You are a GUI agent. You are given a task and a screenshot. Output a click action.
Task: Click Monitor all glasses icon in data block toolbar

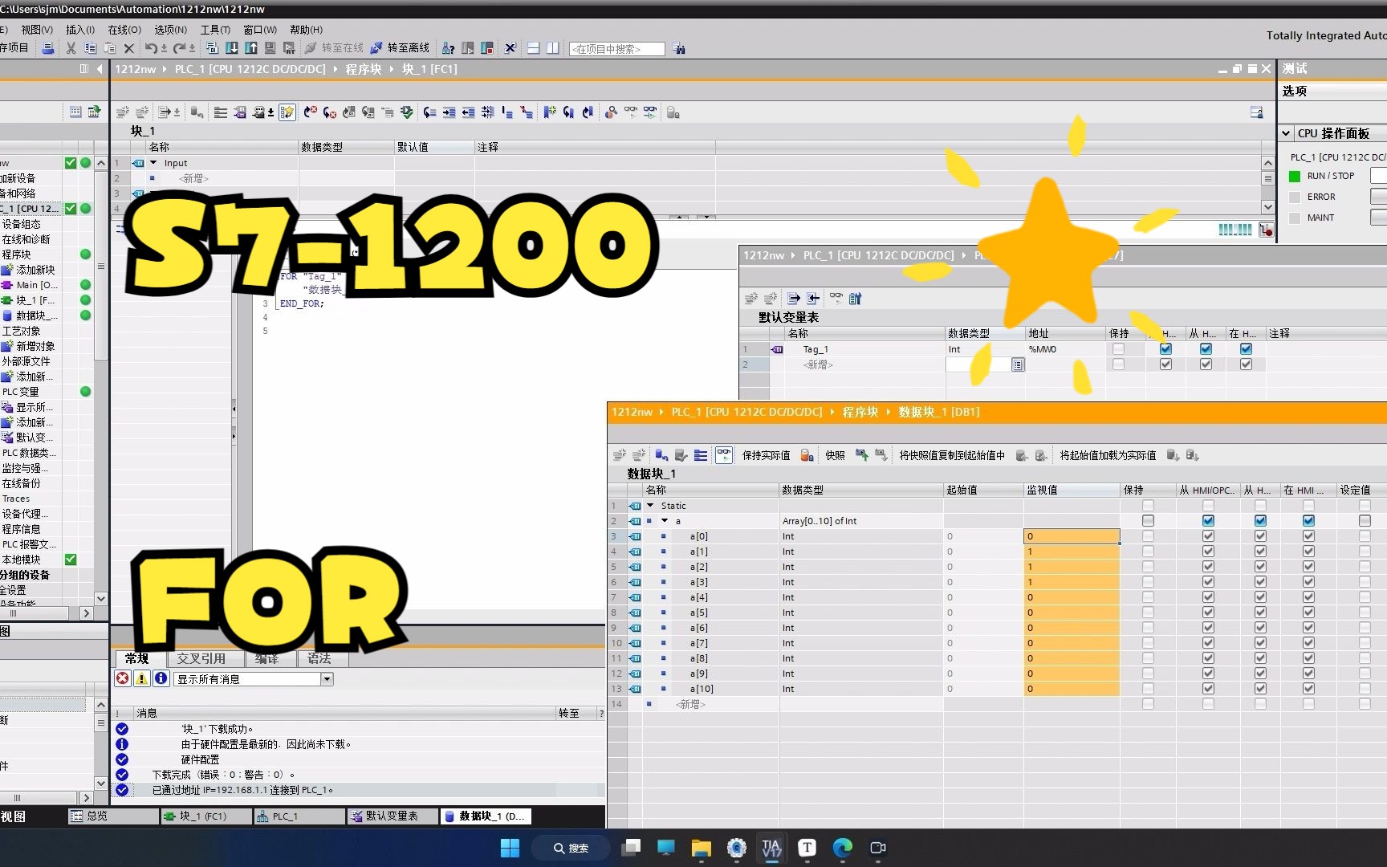[724, 455]
